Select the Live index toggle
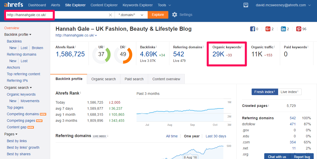This screenshot has height=159, width=317. click(290, 92)
